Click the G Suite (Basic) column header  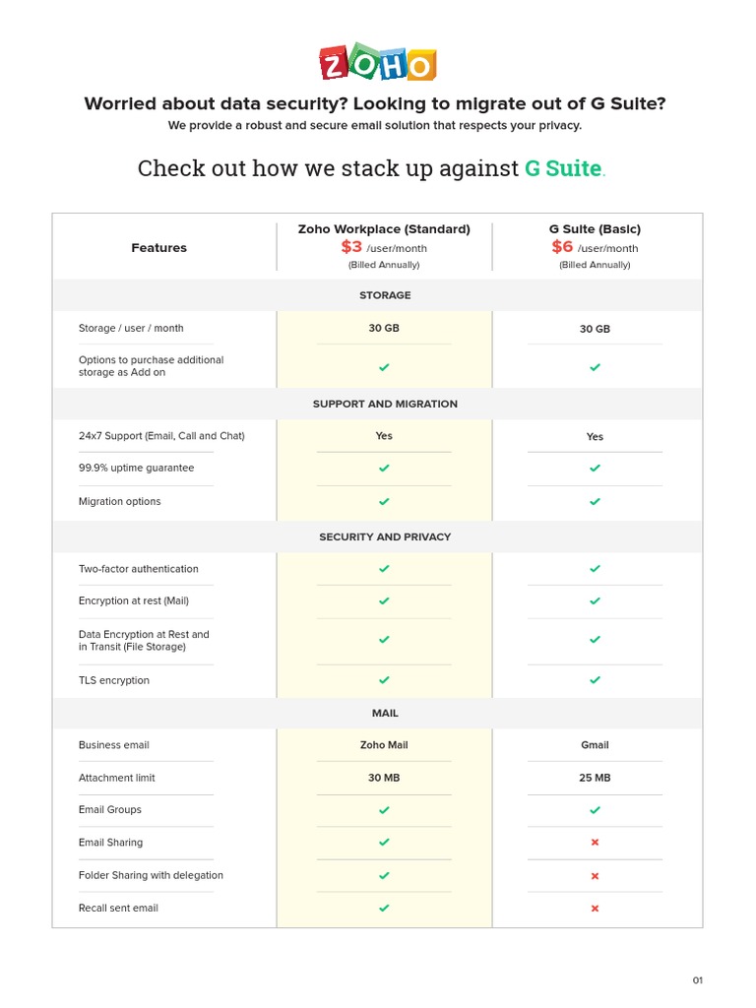point(595,229)
